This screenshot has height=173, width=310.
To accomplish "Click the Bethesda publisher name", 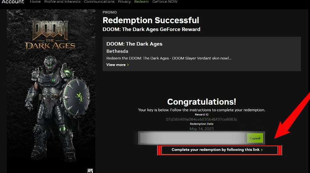I will click(x=117, y=51).
